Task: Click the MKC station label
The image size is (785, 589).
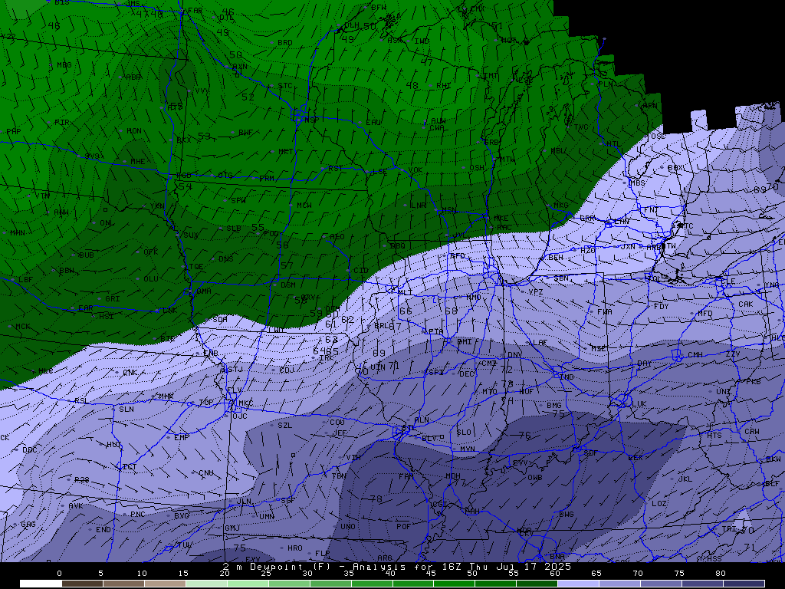Action: (245, 403)
